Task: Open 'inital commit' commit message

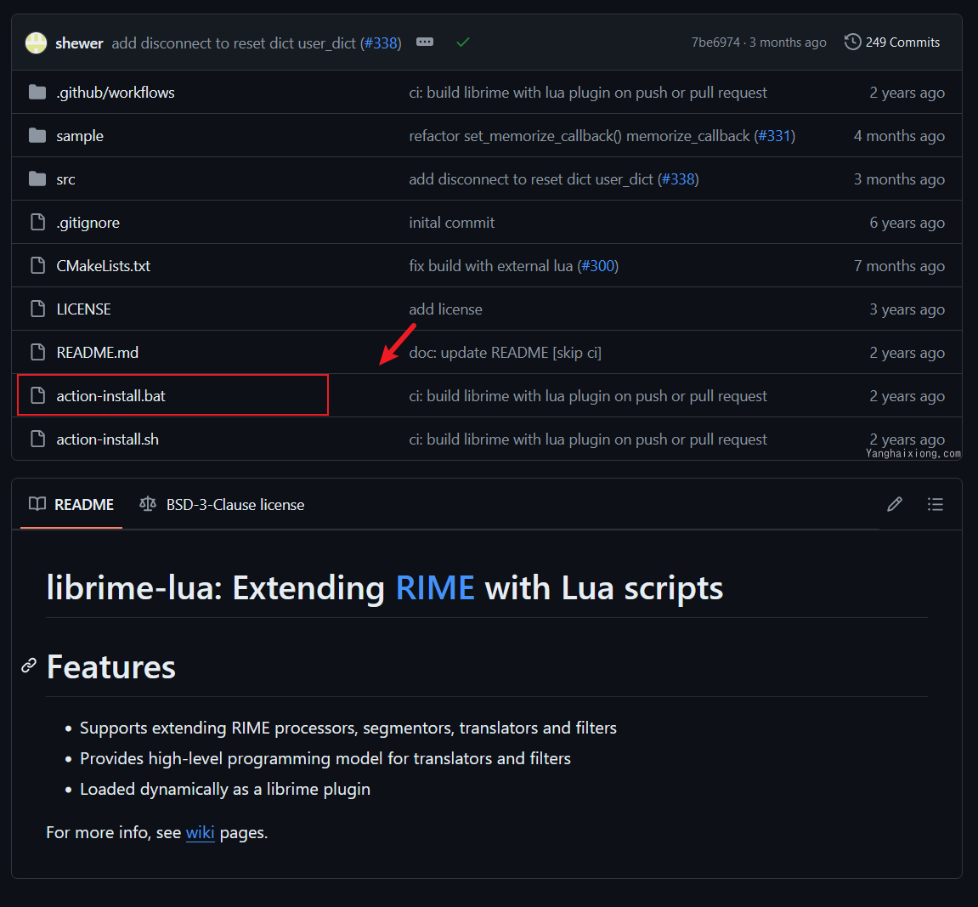Action: (x=451, y=223)
